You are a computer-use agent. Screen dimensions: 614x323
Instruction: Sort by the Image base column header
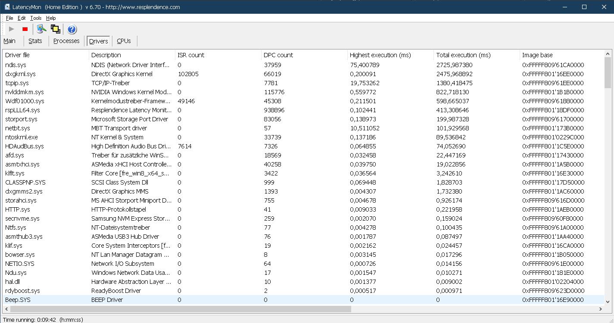pos(562,55)
